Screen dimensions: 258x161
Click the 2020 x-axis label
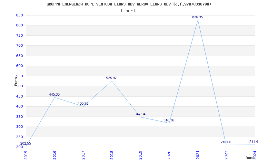(169, 155)
